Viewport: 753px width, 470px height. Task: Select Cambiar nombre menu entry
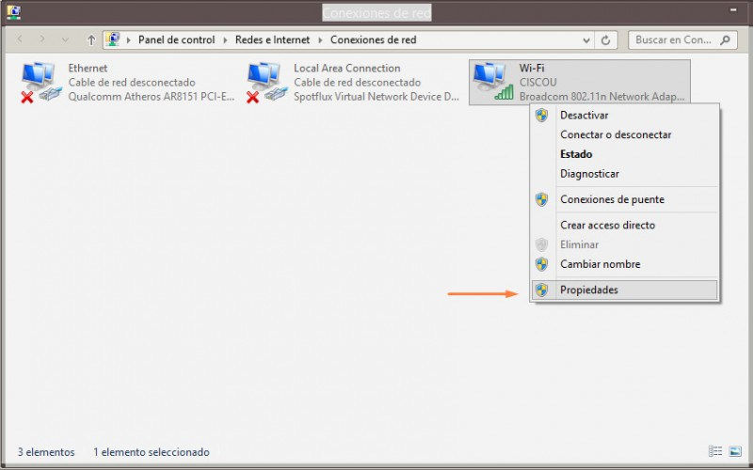(625, 264)
